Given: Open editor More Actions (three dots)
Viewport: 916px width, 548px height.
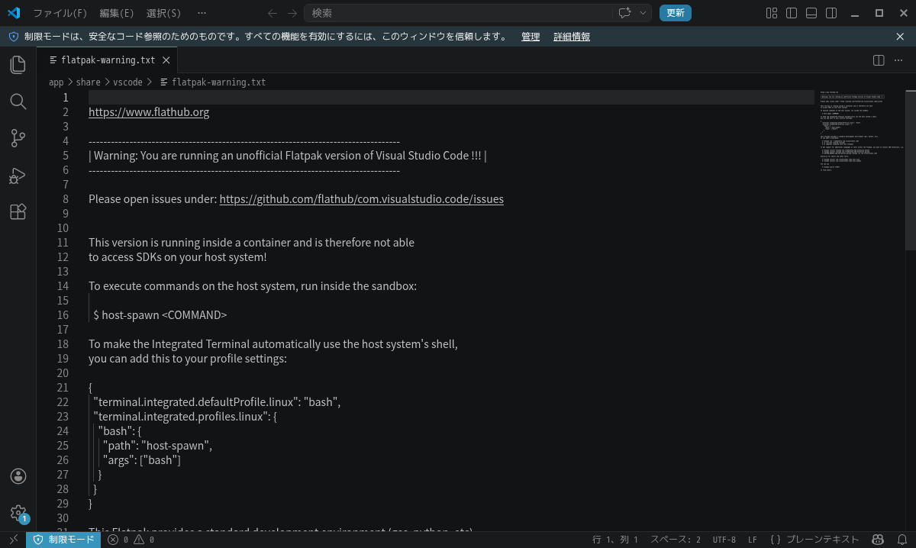Looking at the screenshot, I should pyautogui.click(x=898, y=60).
